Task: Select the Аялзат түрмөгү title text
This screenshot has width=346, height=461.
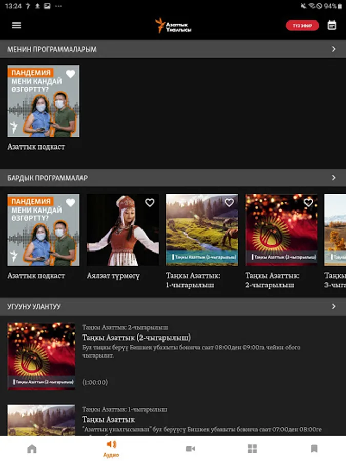Action: point(113,276)
